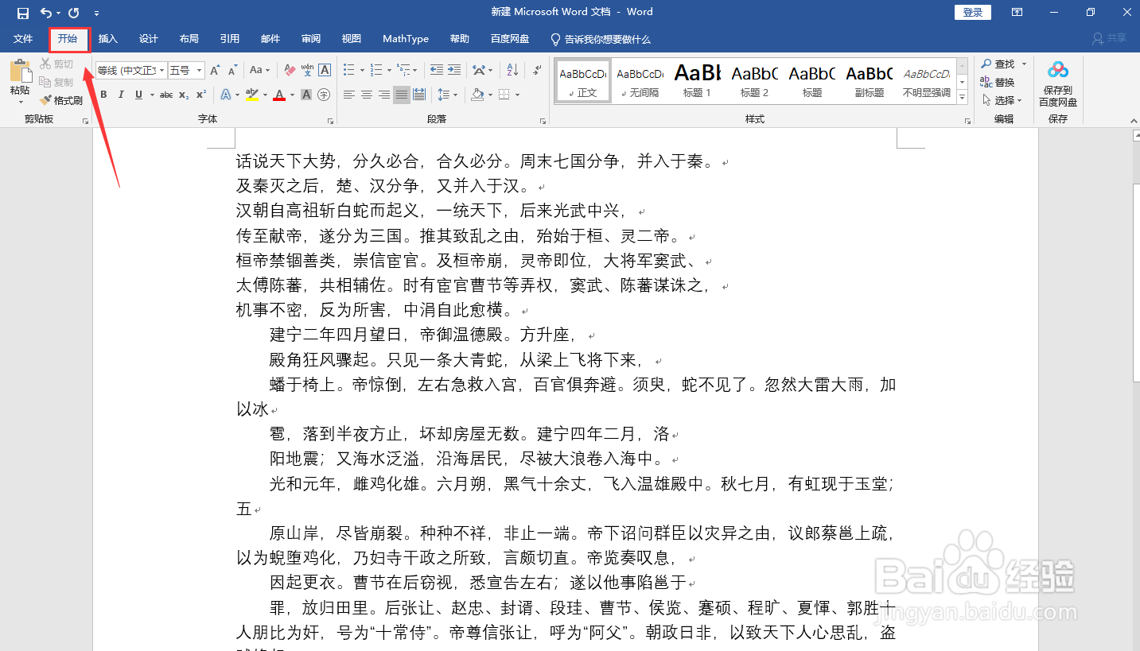
Task: Switch to the 设计 Design tab
Action: (149, 39)
